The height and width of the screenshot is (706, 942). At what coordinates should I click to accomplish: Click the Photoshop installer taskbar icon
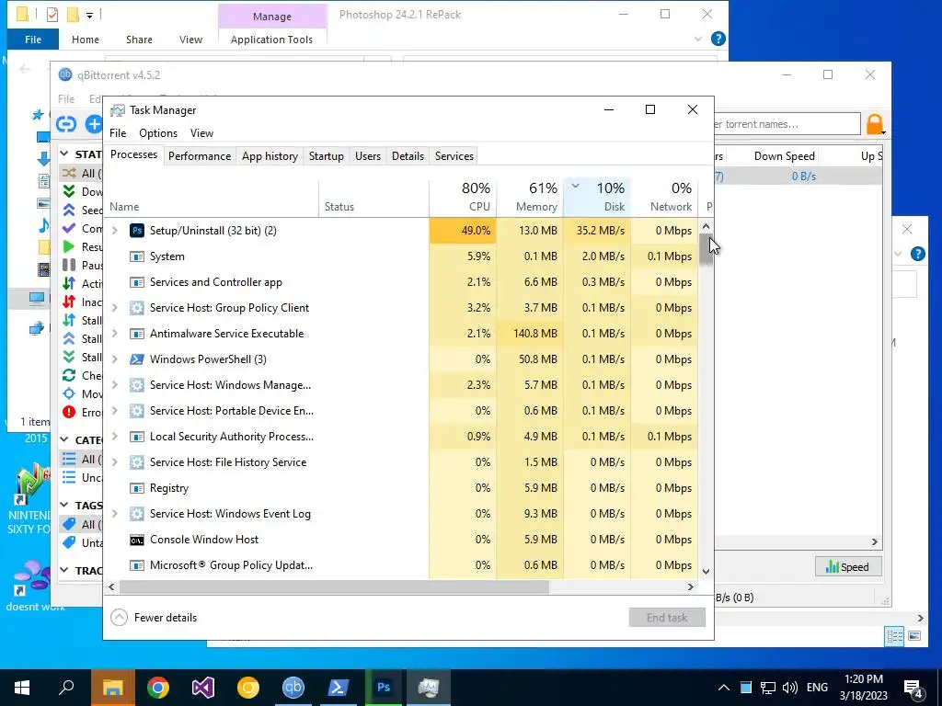[384, 688]
